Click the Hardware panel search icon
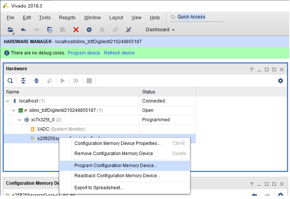Viewport: 290px width, 199px height. tap(10, 81)
